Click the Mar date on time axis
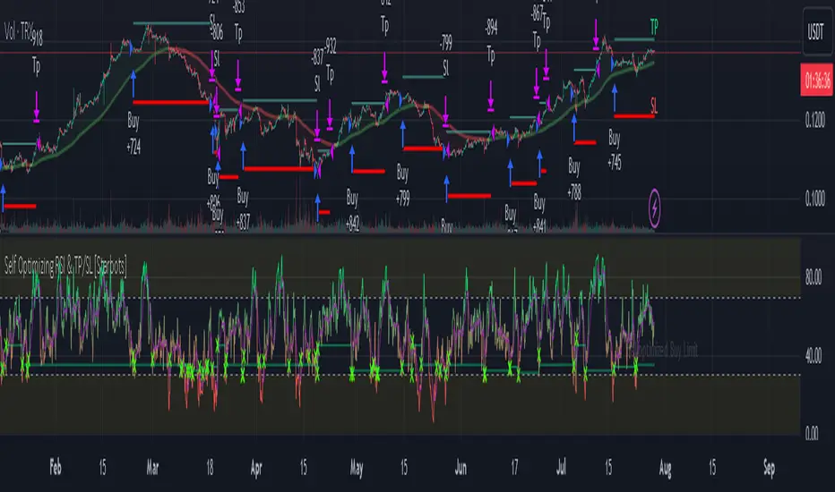Screen dimensions: 835x492 click(x=152, y=468)
